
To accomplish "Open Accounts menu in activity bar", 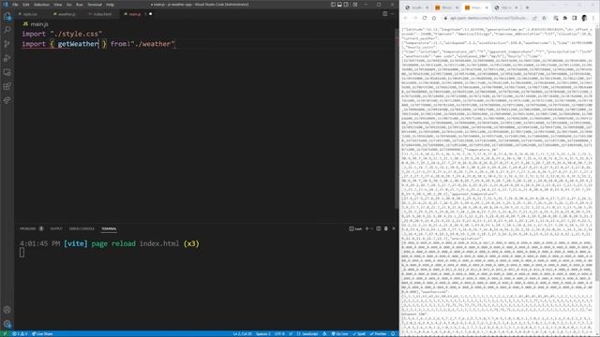I will [7, 310].
